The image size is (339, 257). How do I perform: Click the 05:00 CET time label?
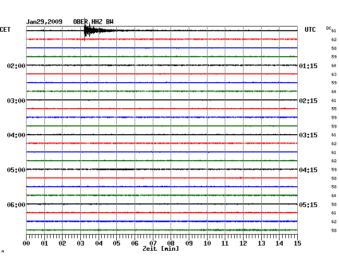(16, 170)
